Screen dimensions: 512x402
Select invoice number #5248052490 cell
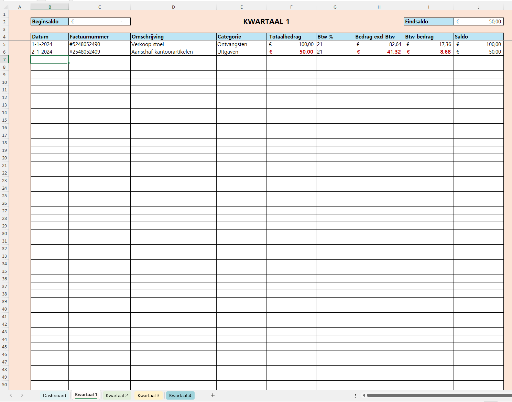pos(99,44)
